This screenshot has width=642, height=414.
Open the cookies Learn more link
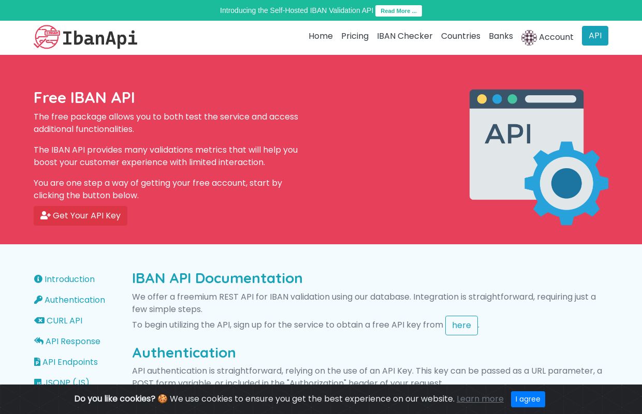(x=480, y=399)
